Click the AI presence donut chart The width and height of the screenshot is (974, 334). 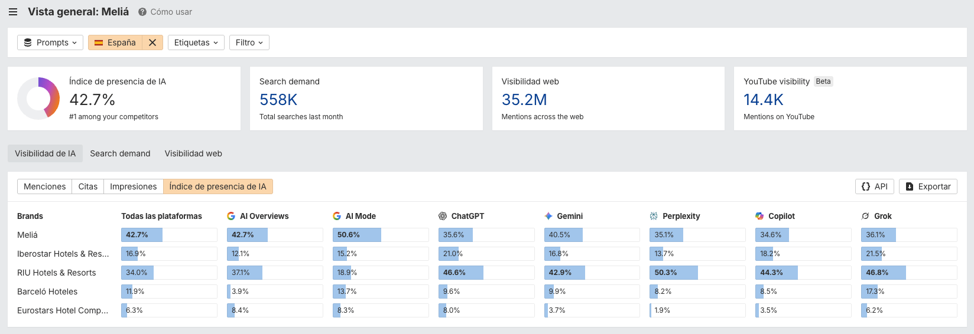pyautogui.click(x=38, y=98)
